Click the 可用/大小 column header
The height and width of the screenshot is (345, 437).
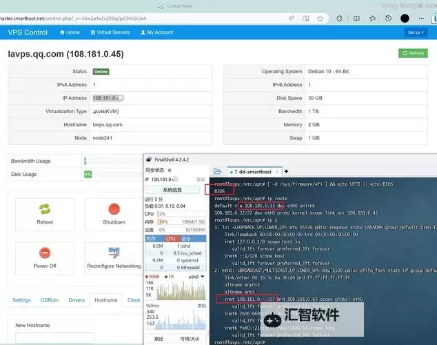(190, 339)
